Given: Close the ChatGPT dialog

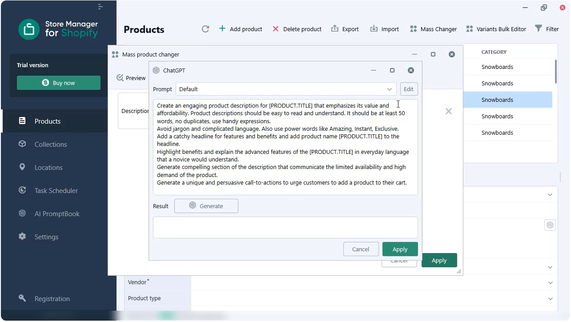Looking at the screenshot, I should (411, 70).
